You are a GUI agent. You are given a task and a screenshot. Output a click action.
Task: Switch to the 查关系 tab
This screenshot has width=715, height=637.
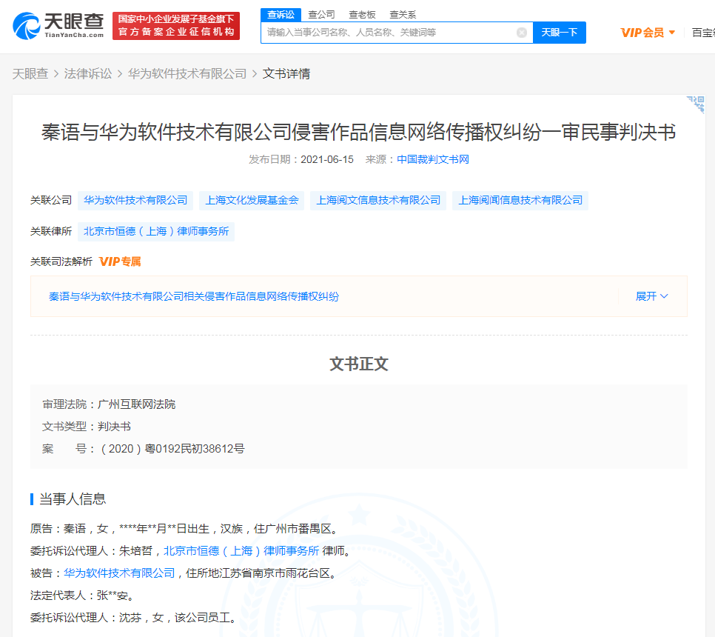(403, 15)
